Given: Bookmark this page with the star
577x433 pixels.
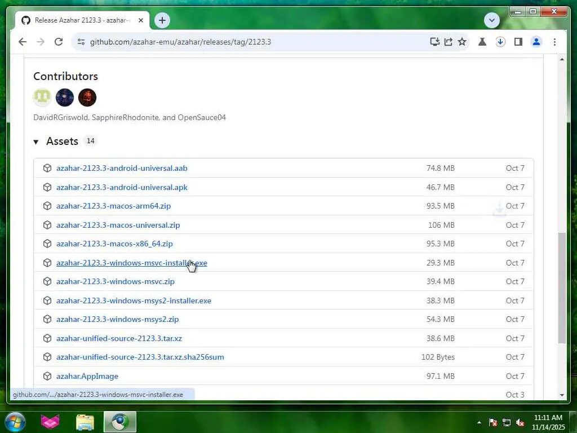Looking at the screenshot, I should coord(462,42).
